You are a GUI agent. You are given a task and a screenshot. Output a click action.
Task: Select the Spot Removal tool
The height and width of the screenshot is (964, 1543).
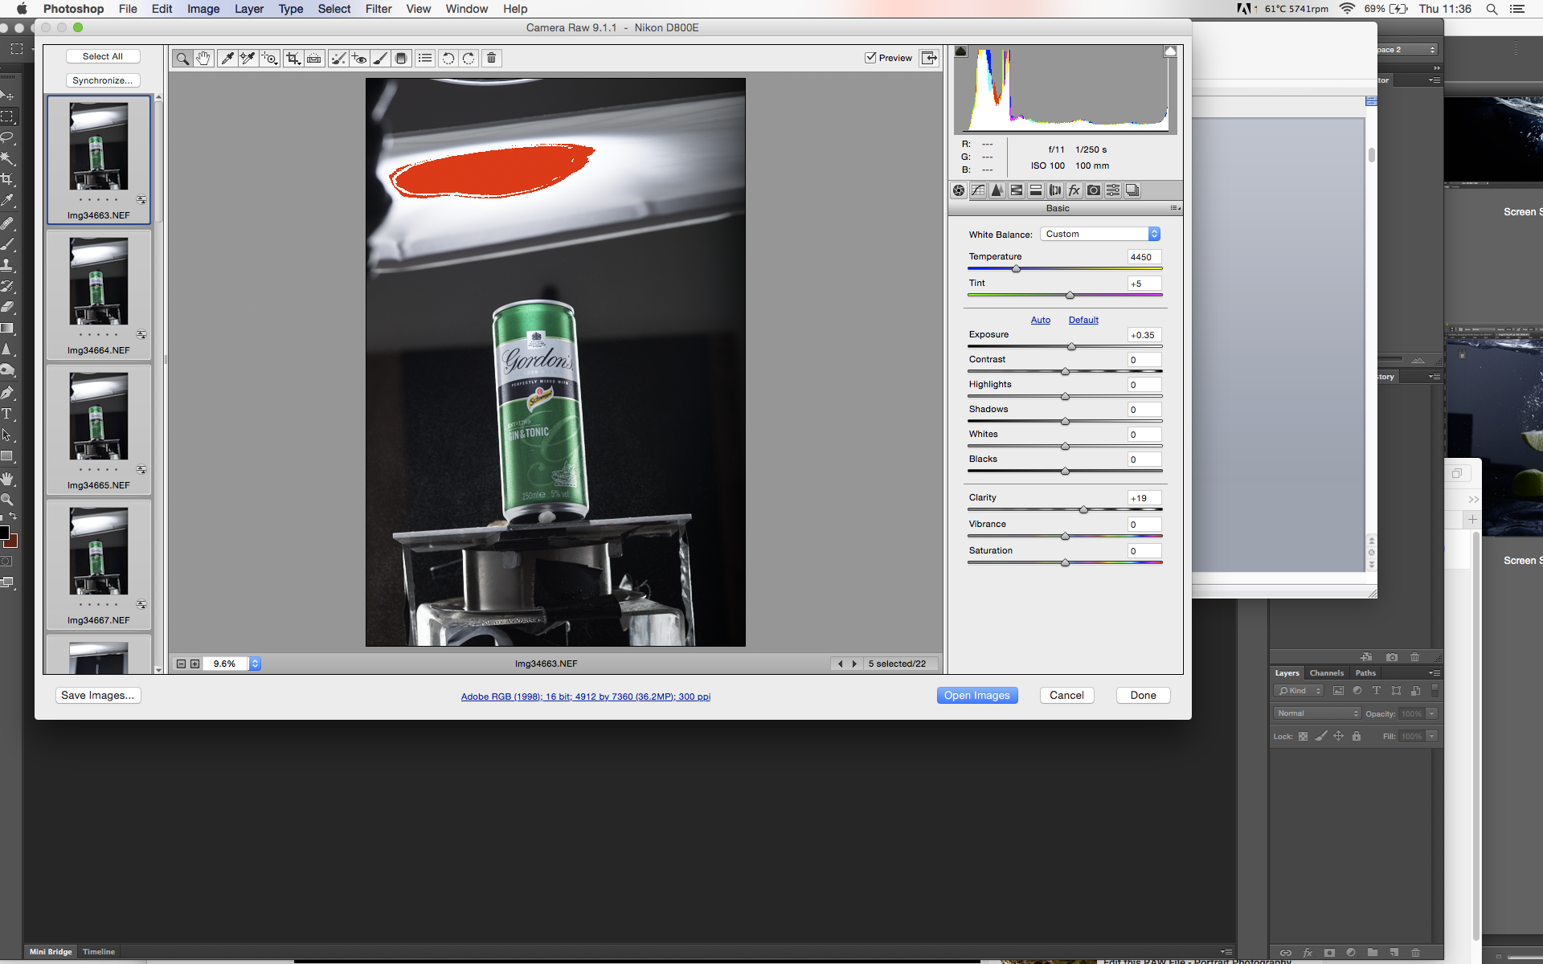coord(338,59)
